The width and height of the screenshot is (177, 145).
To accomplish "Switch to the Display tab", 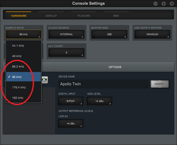I will 51,16.
